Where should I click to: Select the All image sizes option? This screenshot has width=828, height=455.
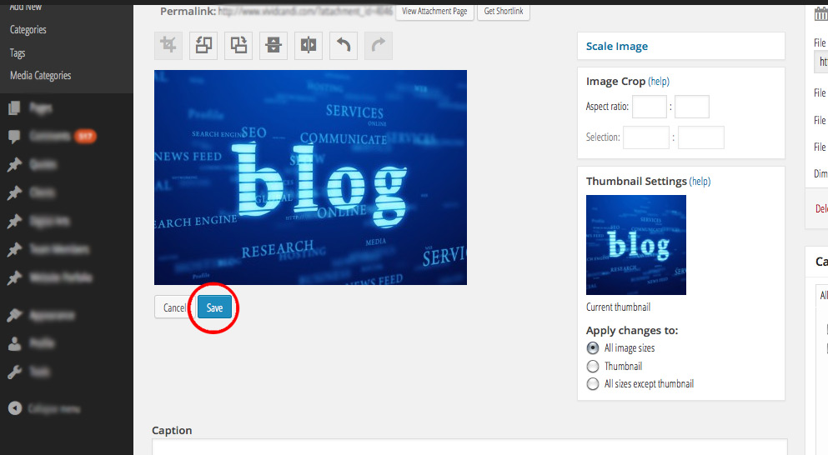coord(593,348)
